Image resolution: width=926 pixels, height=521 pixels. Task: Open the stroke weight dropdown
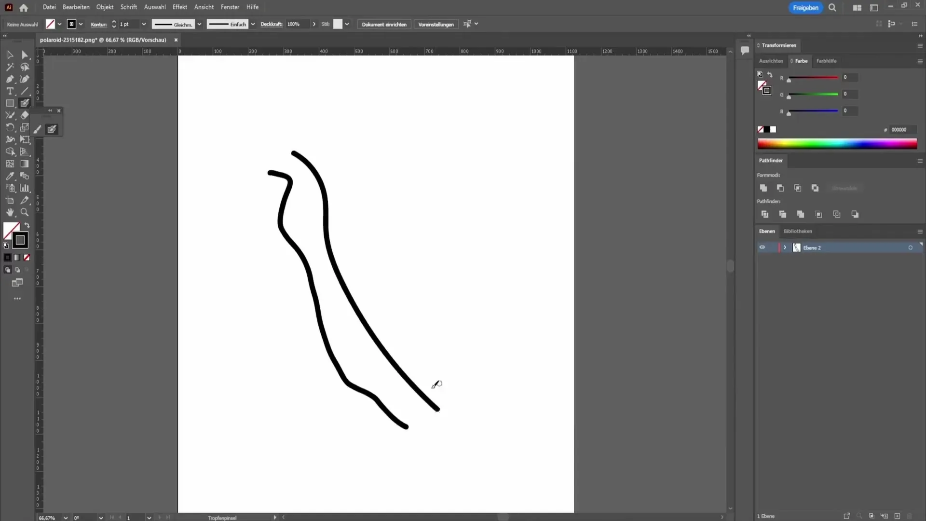point(144,24)
